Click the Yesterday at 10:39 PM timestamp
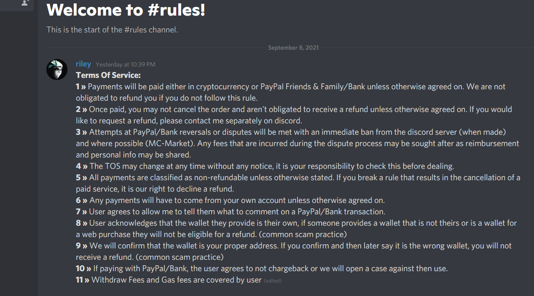This screenshot has height=296, width=534. [125, 64]
